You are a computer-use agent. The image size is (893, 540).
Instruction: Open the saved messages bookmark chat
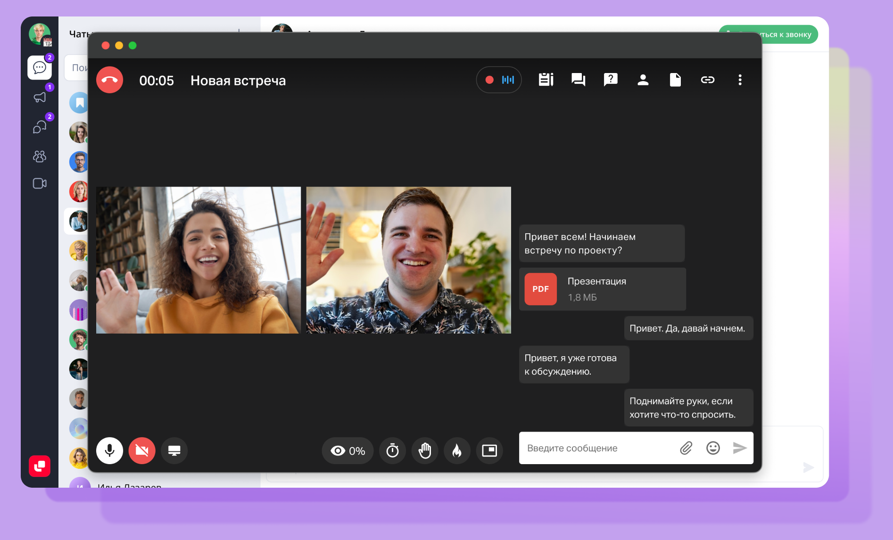pos(79,103)
